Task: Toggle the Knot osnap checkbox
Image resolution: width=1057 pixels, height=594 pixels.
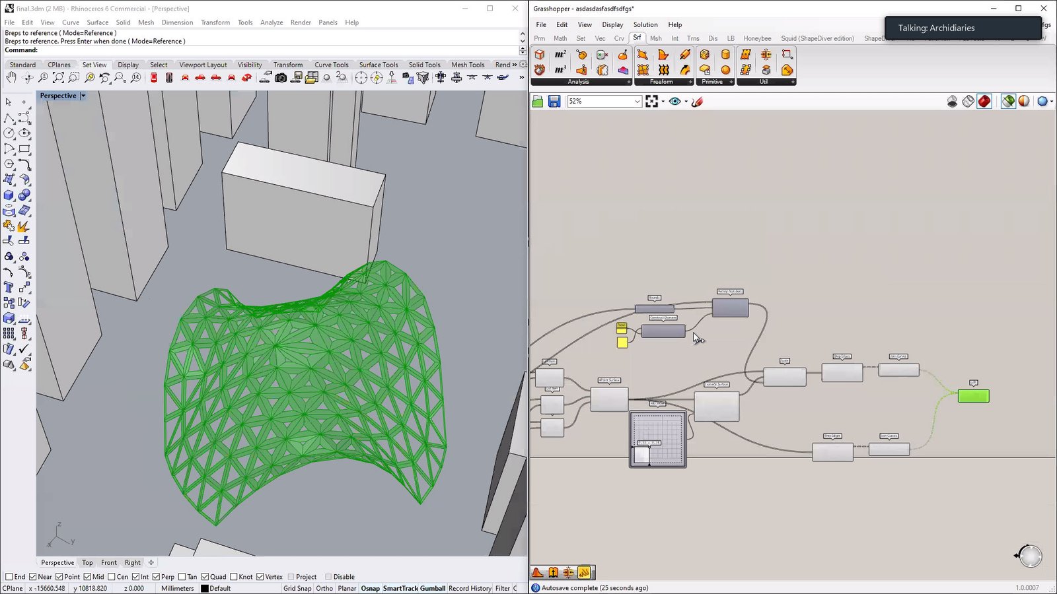Action: coord(234,577)
